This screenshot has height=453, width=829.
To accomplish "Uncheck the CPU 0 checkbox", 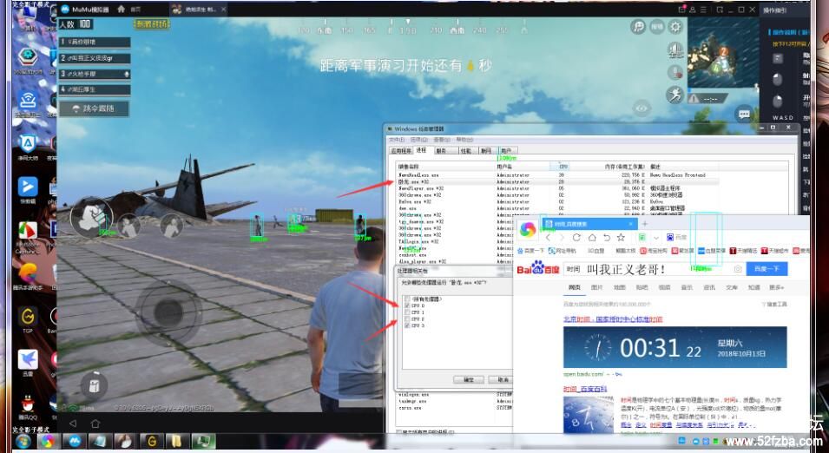I will coord(406,306).
